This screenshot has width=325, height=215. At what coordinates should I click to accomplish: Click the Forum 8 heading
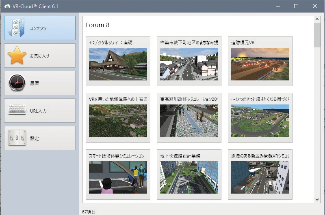tap(97, 25)
